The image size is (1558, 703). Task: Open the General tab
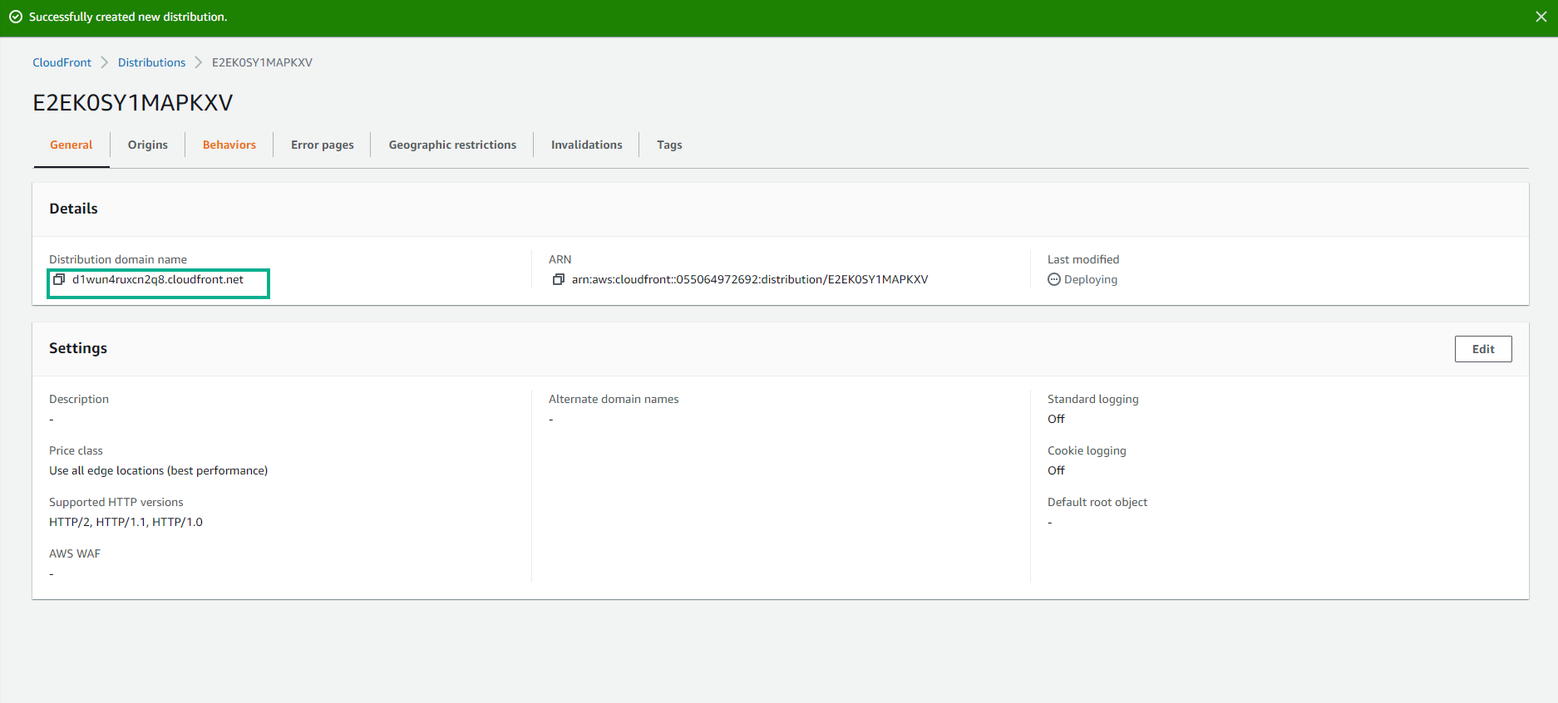click(71, 145)
